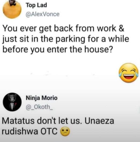The image size is (140, 142).
Task: Open the Ninja Morio display name
Action: tap(41, 98)
